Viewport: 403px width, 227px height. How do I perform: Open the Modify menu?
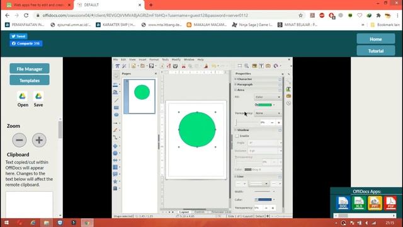point(176,60)
